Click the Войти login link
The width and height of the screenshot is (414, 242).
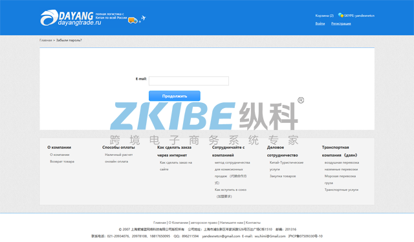(320, 23)
